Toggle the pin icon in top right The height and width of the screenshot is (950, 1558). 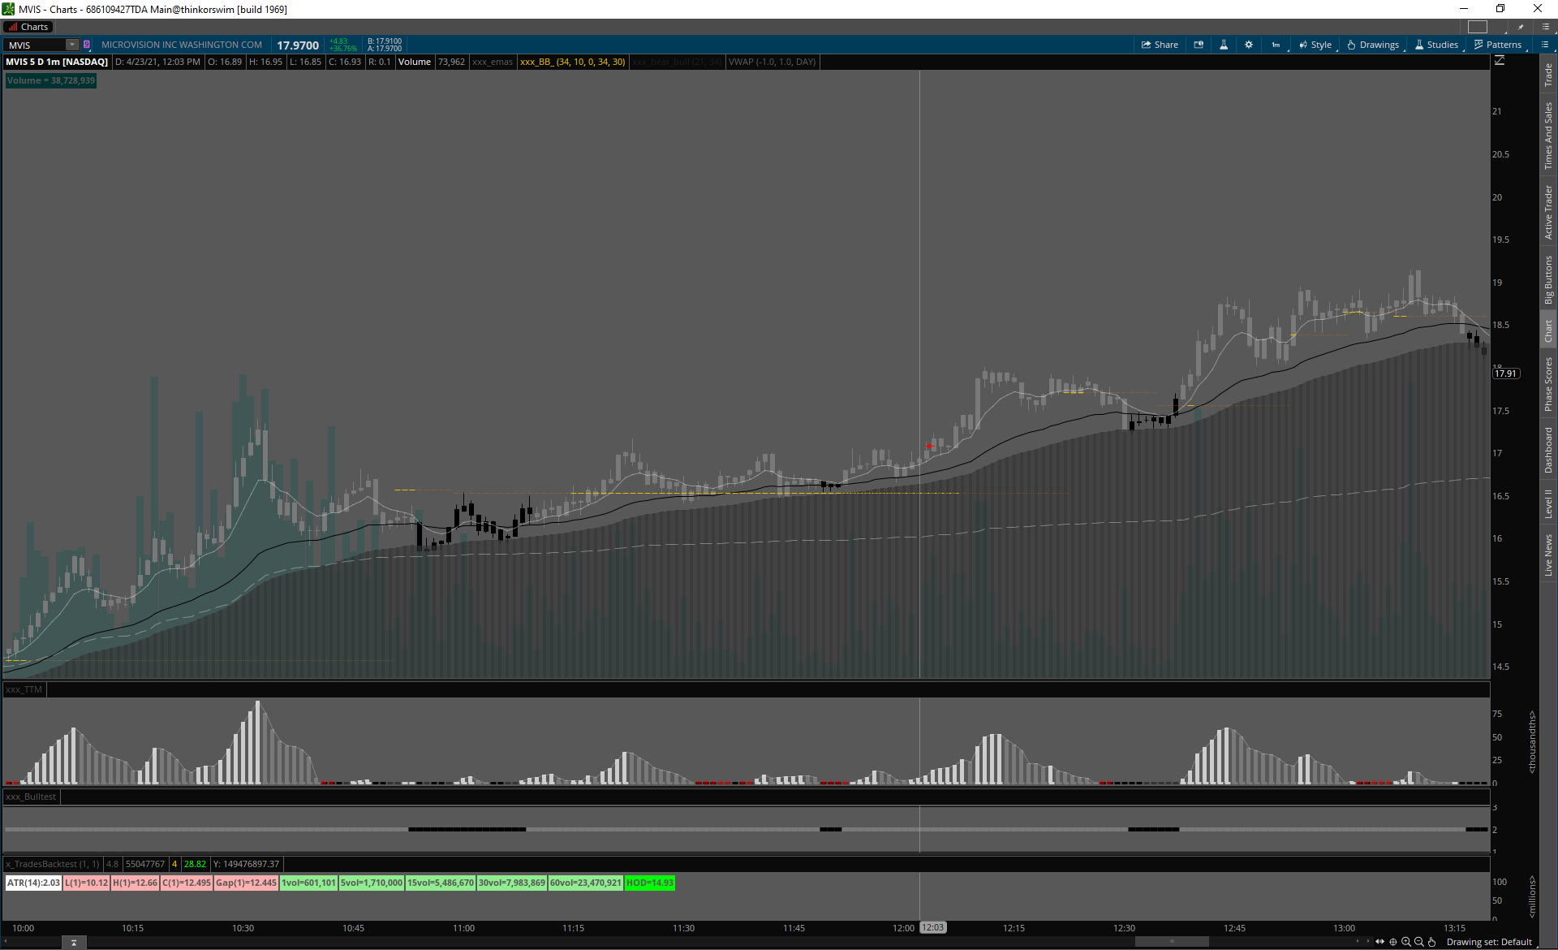coord(1521,27)
